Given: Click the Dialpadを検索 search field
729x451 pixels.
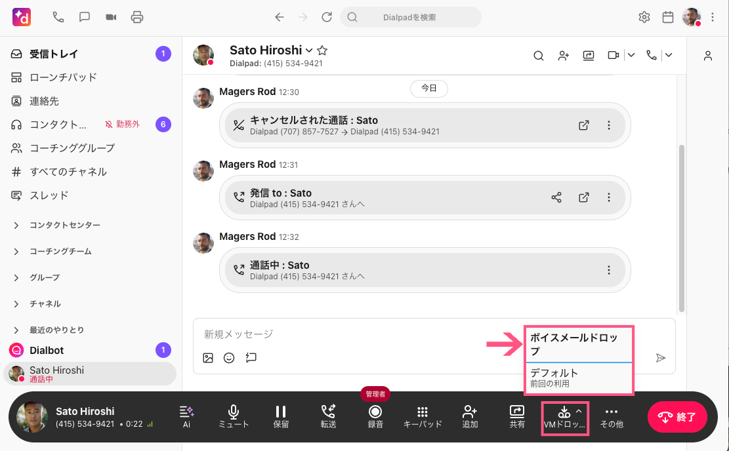Looking at the screenshot, I should (x=411, y=17).
